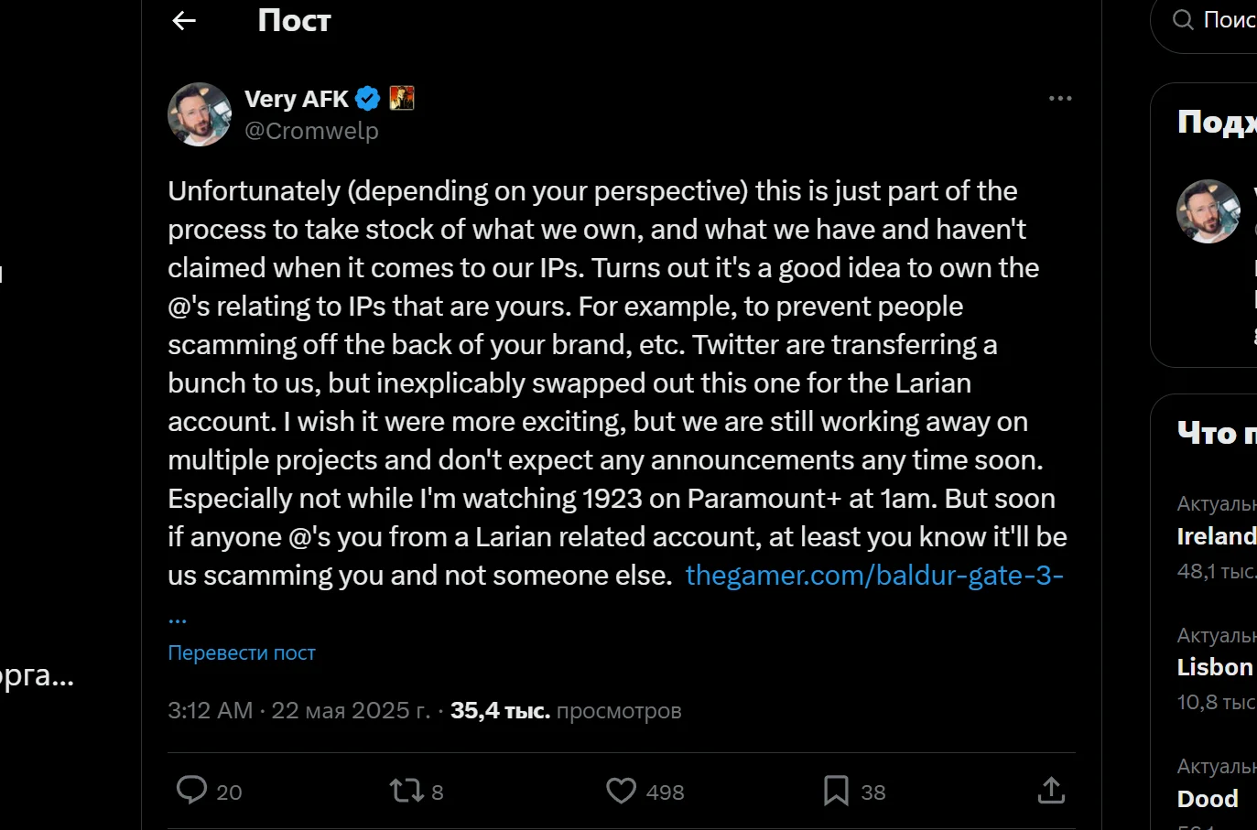Screen dimensions: 1257x830
Task: Click the sidebar suggested profile avatar
Action: 1208,211
